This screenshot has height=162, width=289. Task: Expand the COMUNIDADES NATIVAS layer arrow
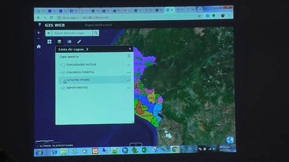pos(60,65)
